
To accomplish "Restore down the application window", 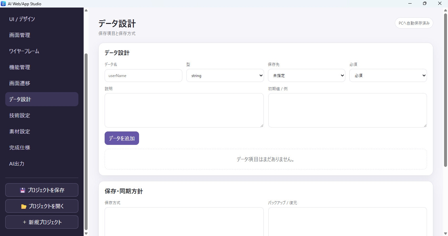I will pyautogui.click(x=425, y=4).
